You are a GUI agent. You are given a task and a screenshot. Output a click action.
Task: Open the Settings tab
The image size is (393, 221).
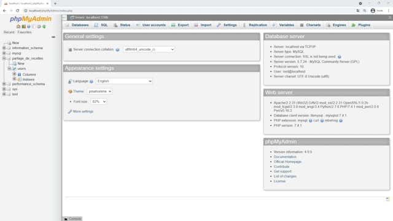click(227, 25)
